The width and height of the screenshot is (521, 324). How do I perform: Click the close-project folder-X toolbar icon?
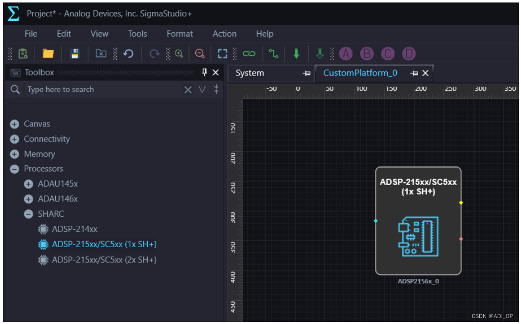click(x=101, y=54)
